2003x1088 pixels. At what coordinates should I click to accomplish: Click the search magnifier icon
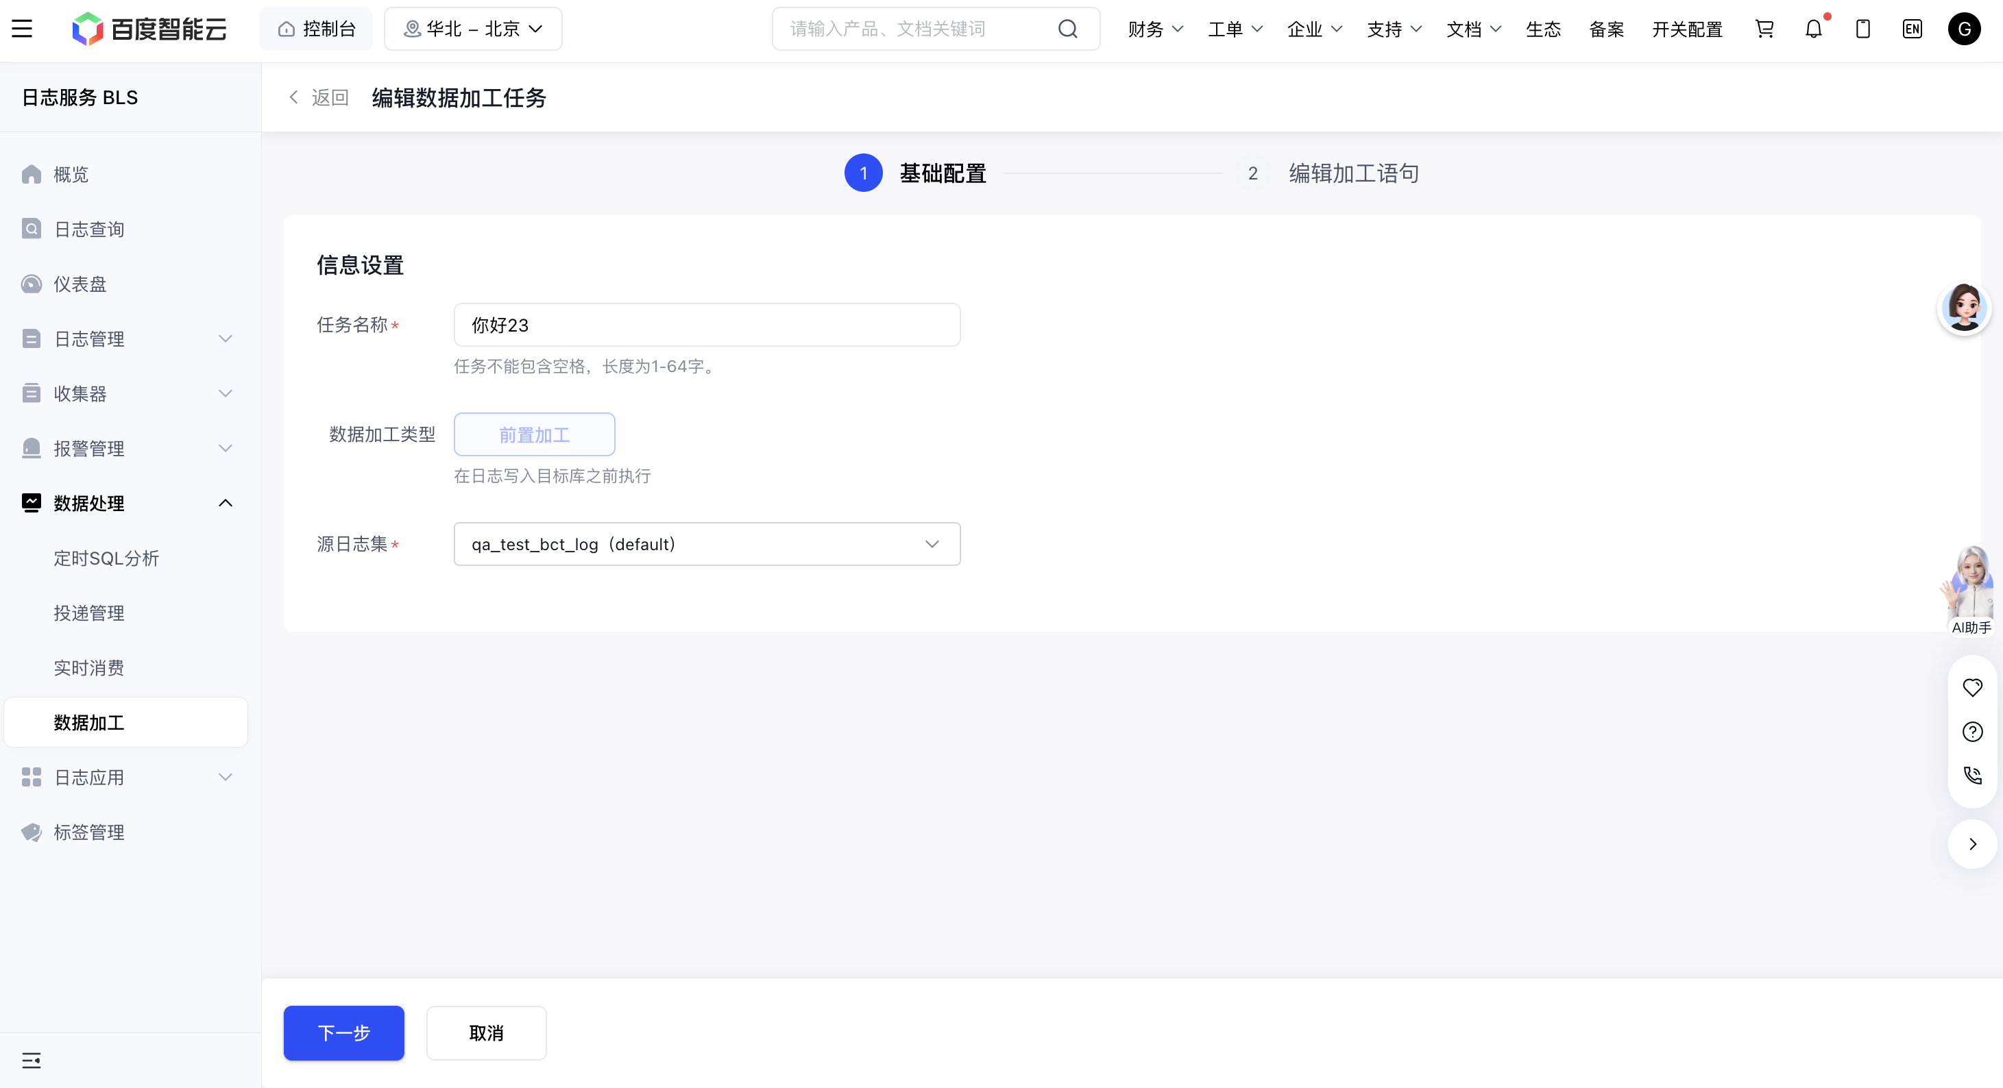[1069, 29]
